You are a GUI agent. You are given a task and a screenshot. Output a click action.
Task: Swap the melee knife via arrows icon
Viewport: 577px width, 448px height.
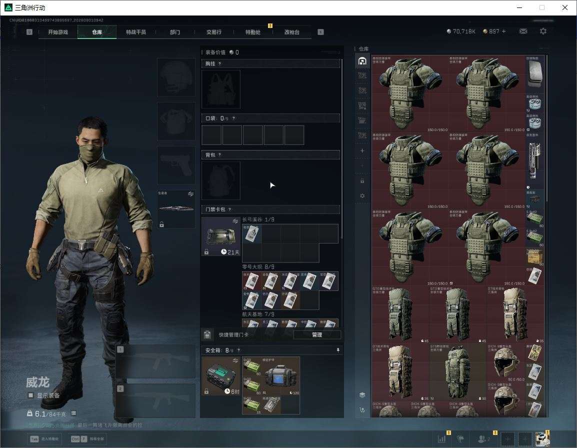190,194
